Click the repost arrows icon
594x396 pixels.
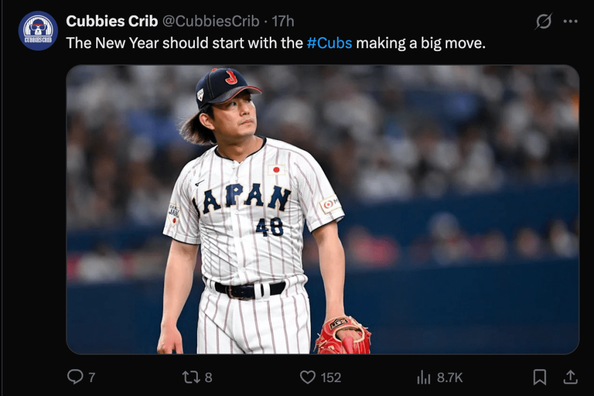191,377
